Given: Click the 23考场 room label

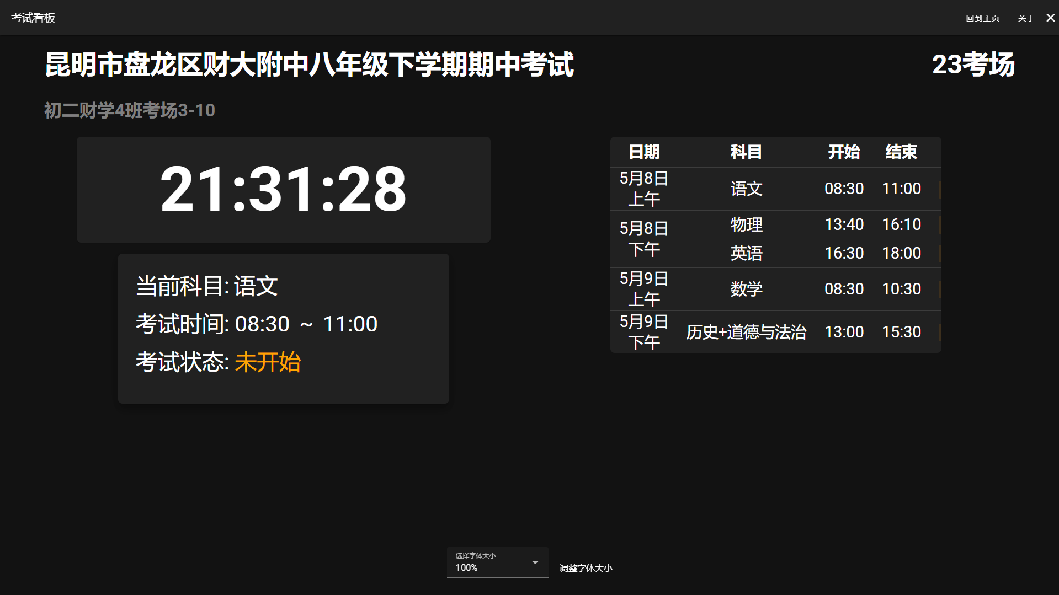Looking at the screenshot, I should [973, 65].
